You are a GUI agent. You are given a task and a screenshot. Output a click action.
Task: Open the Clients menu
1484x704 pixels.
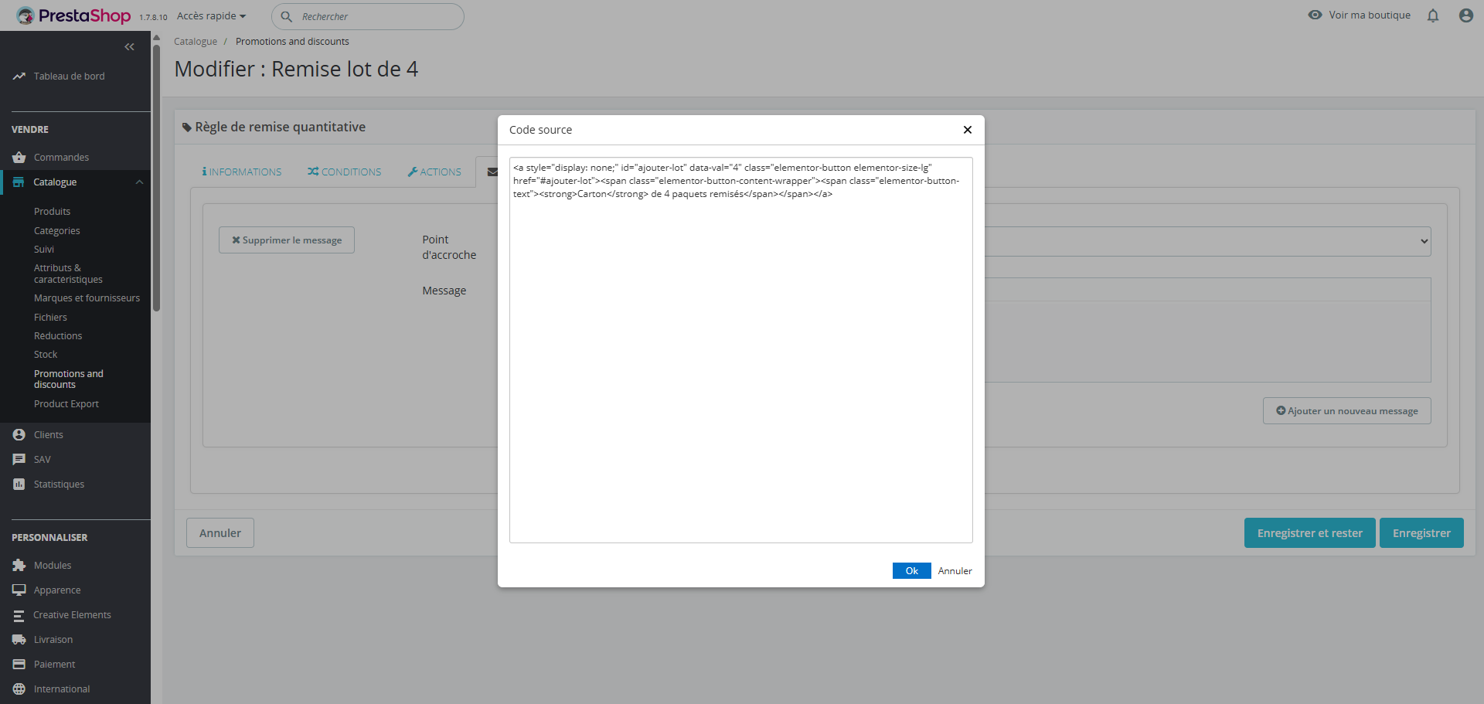[49, 435]
